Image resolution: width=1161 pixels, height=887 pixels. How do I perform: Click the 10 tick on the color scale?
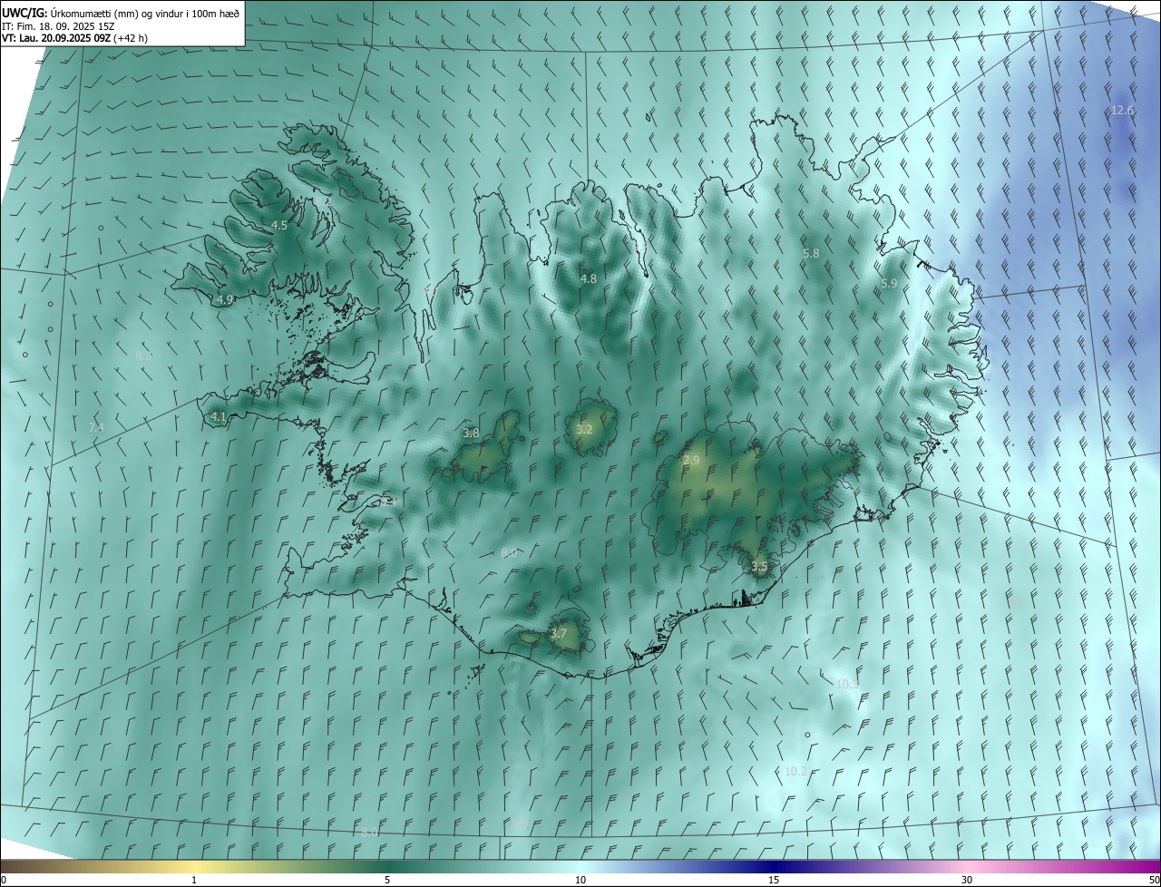(580, 880)
